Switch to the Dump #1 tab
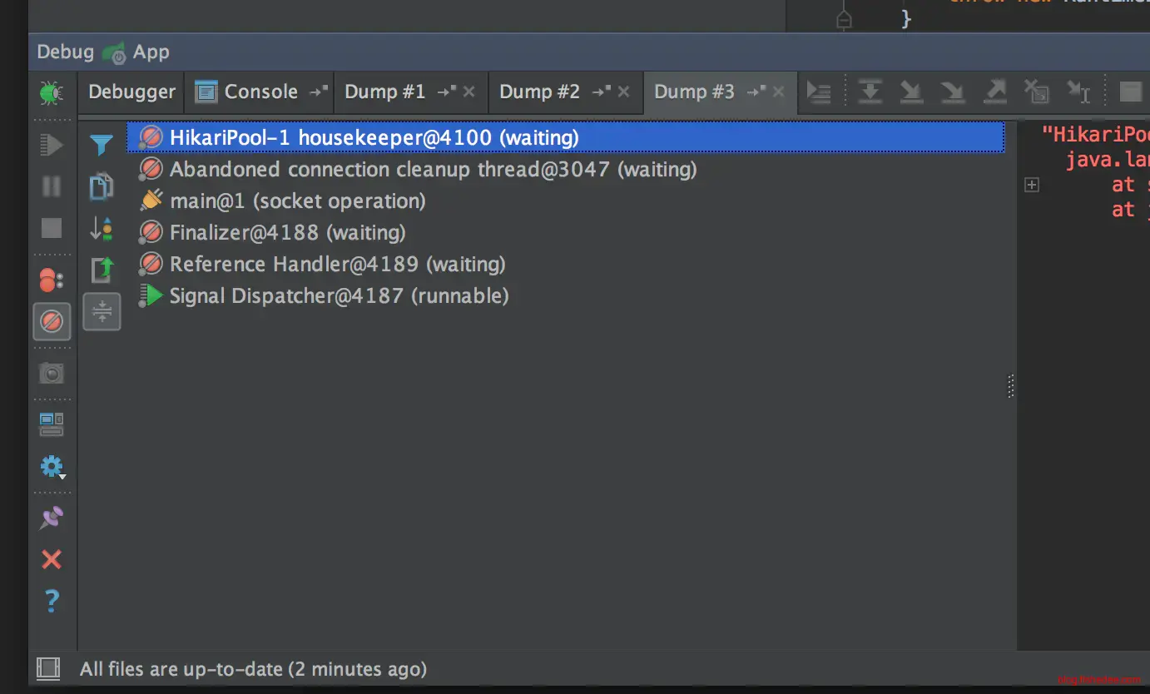The width and height of the screenshot is (1150, 694). coord(384,92)
